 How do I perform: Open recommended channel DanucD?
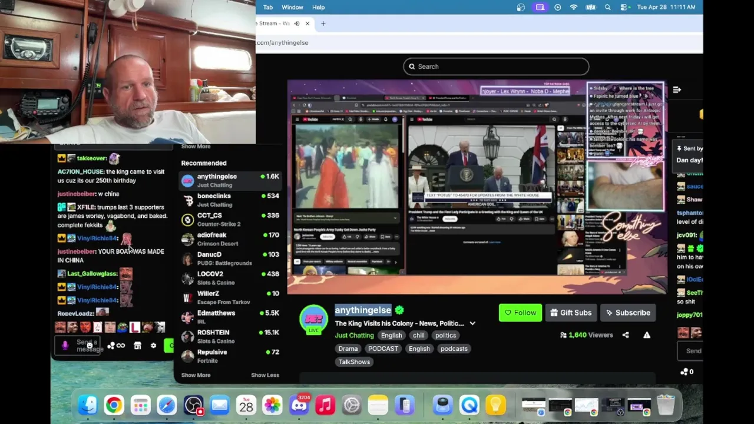[x=230, y=258]
